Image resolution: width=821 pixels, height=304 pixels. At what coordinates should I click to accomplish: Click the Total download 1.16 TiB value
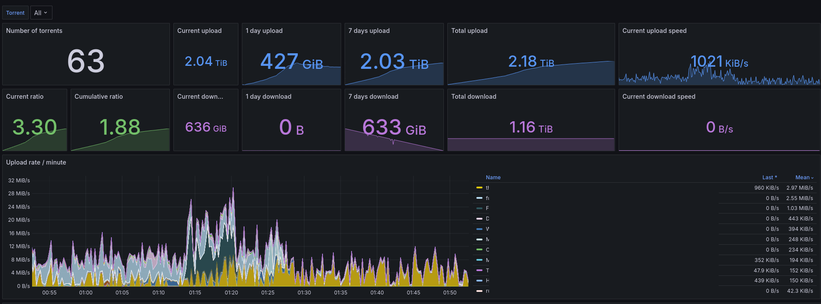(531, 127)
